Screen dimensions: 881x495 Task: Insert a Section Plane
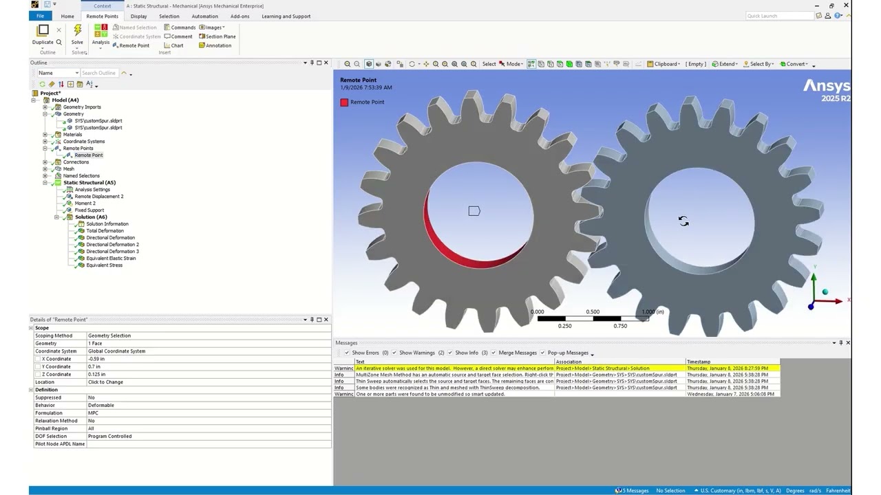tap(217, 36)
